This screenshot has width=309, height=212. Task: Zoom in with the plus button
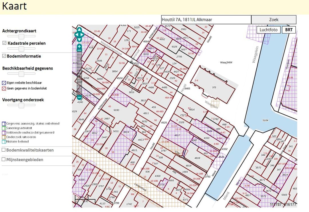[x=79, y=47]
